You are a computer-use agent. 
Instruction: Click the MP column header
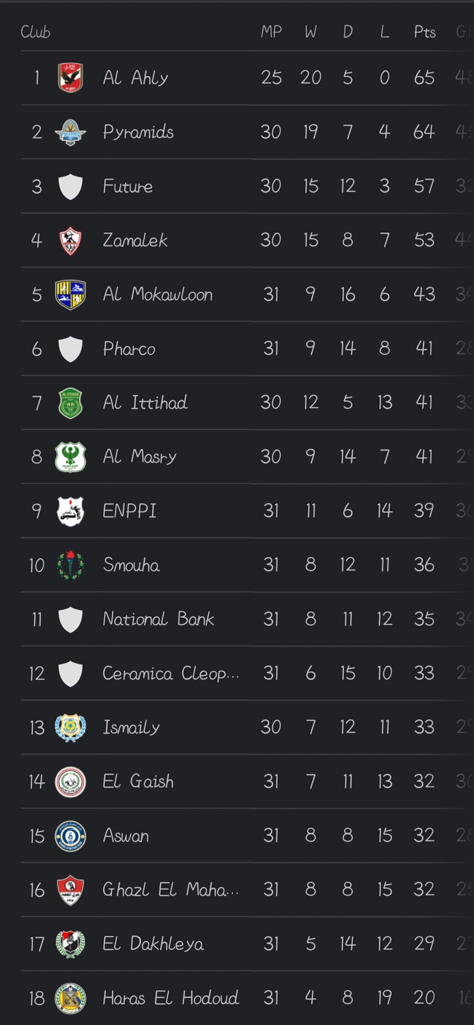[x=271, y=32]
